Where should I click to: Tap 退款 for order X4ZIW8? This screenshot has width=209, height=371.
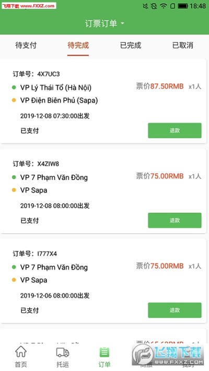(x=175, y=220)
